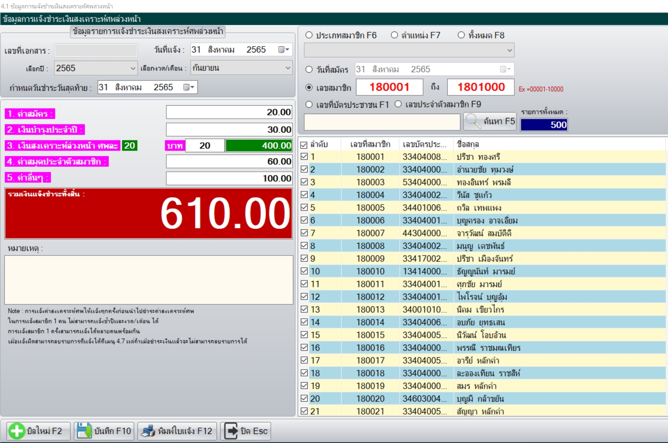The image size is (668, 443).
Task: Sort by the ชื่อสกุล column header
Action: (468, 144)
